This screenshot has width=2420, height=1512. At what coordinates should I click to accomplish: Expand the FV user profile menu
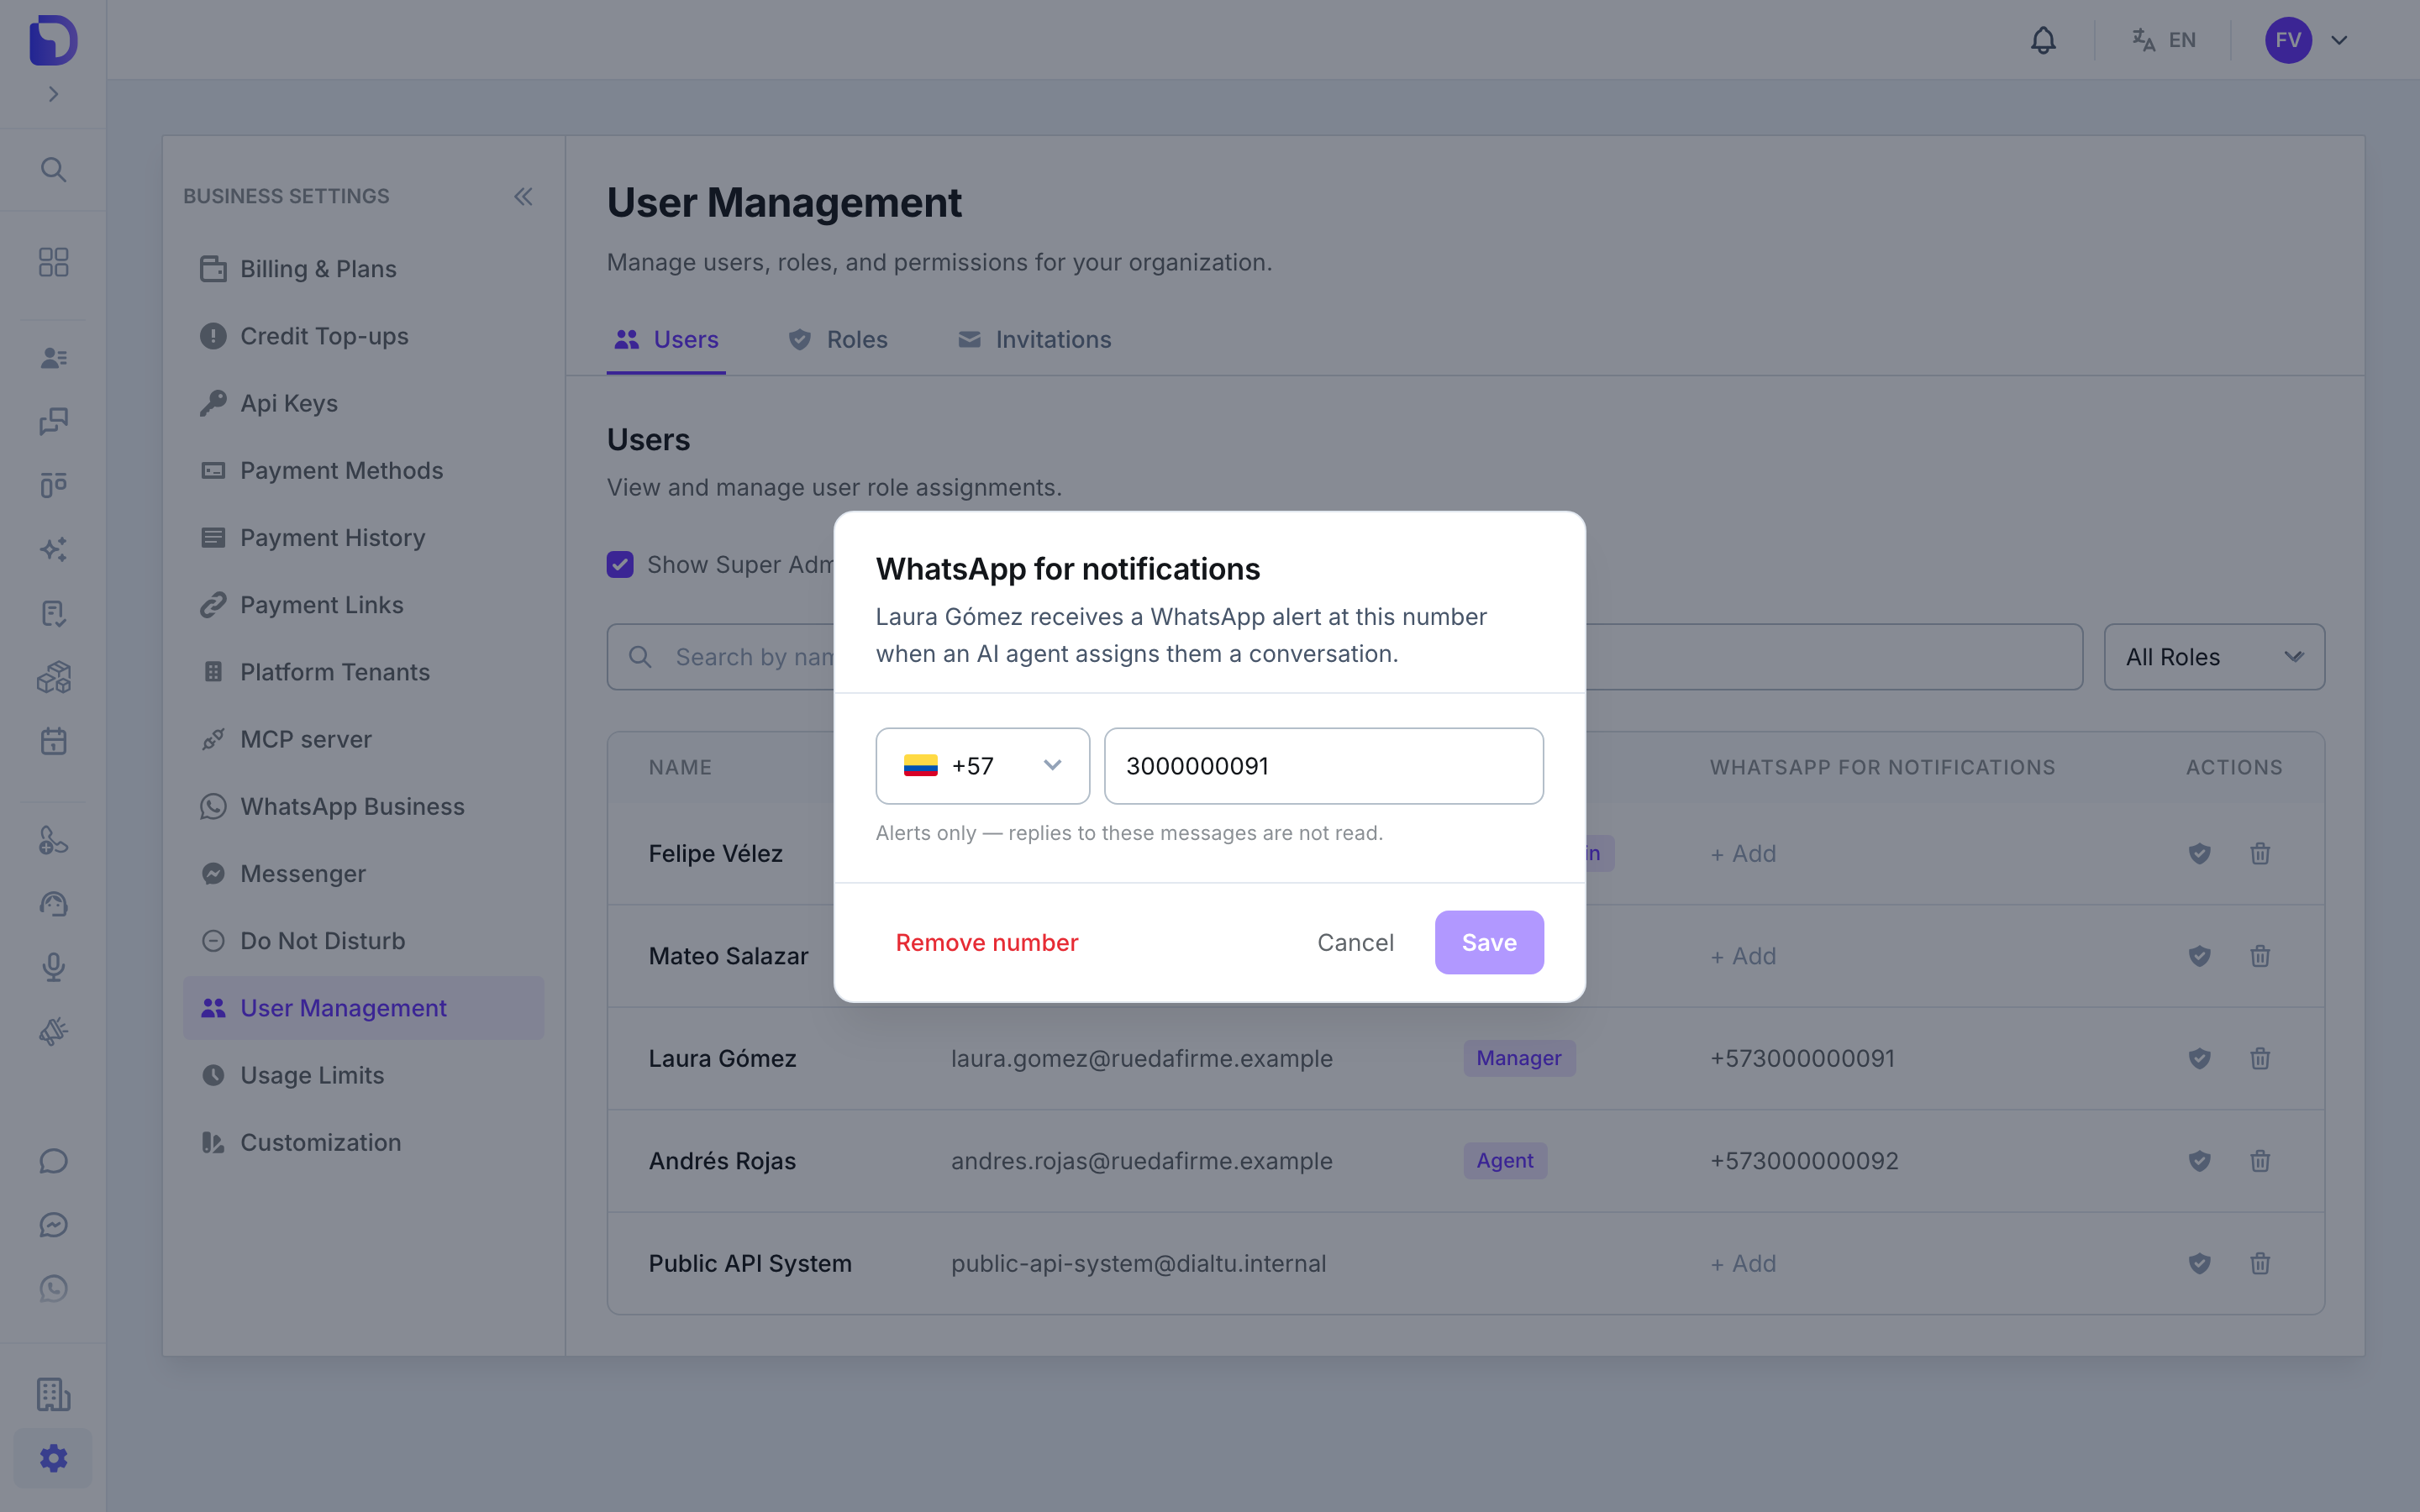(x=2306, y=40)
